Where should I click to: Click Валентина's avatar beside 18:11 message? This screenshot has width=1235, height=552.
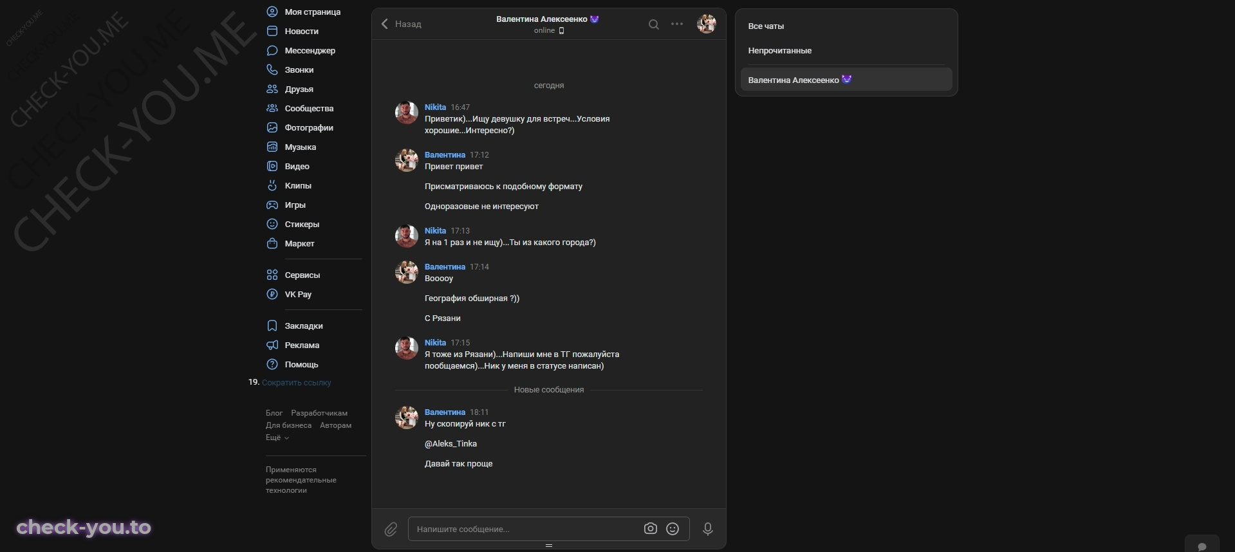tap(406, 418)
